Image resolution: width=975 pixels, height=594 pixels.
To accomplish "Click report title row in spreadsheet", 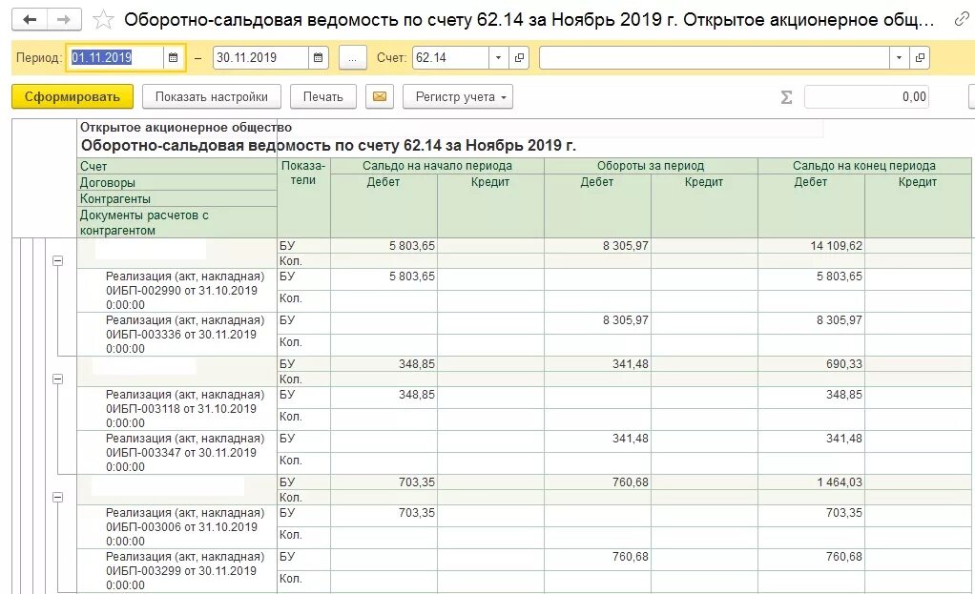I will click(328, 146).
